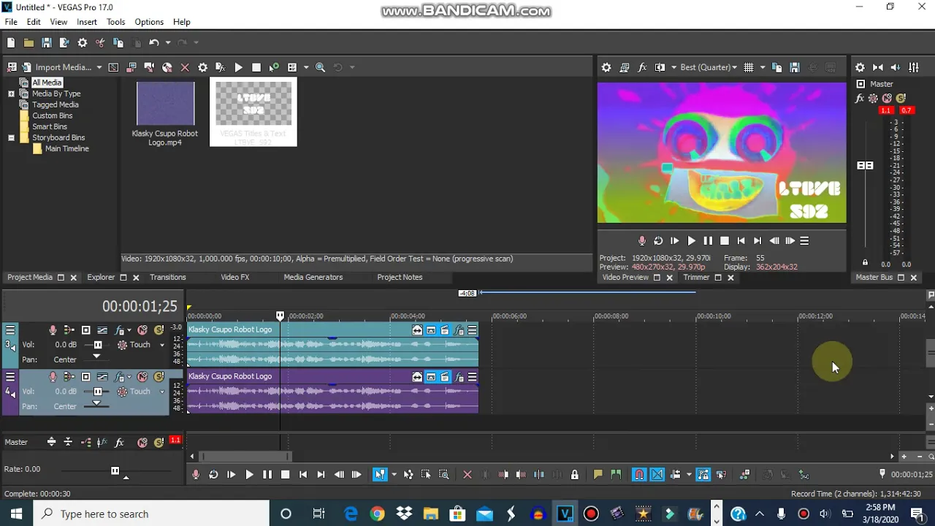Open track 3 Touch automation mode dropdown

pos(162,345)
